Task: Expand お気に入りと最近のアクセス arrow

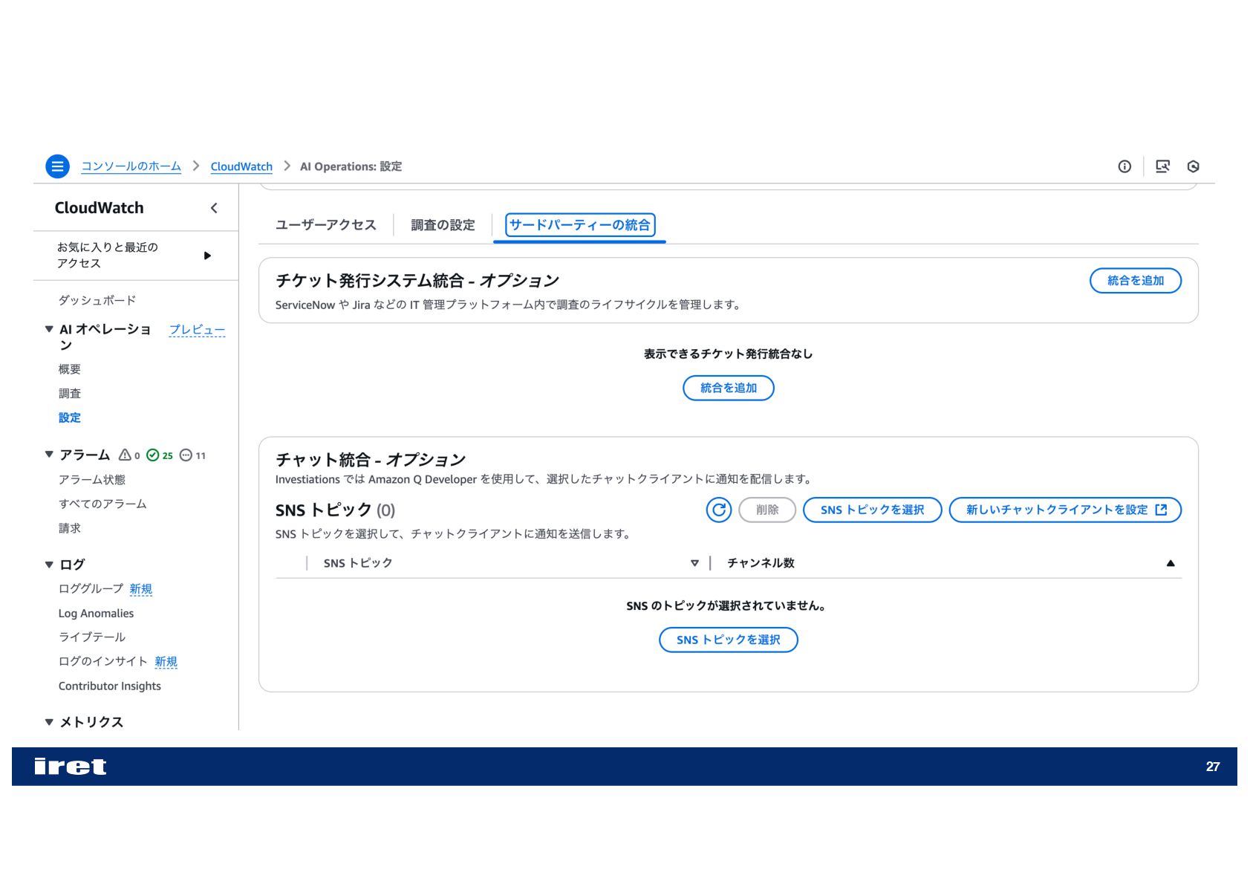Action: [x=207, y=256]
